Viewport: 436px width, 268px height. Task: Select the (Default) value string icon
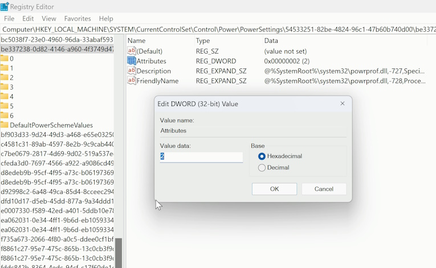point(132,51)
